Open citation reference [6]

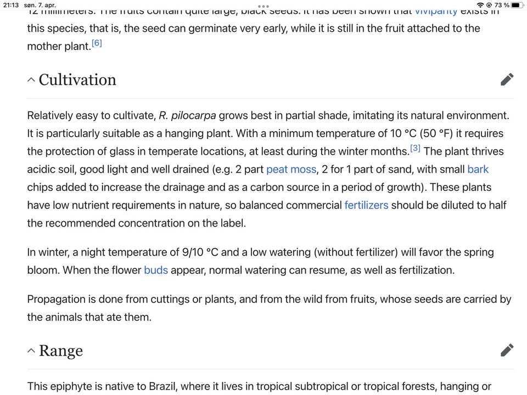pyautogui.click(x=97, y=43)
